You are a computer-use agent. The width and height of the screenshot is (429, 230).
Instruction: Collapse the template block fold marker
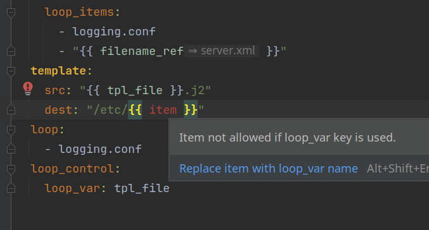11,71
